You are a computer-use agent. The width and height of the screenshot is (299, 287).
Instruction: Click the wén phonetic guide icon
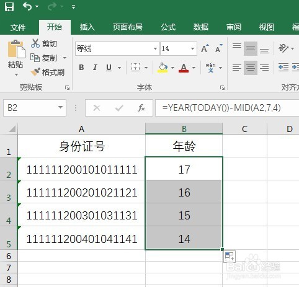coord(210,68)
